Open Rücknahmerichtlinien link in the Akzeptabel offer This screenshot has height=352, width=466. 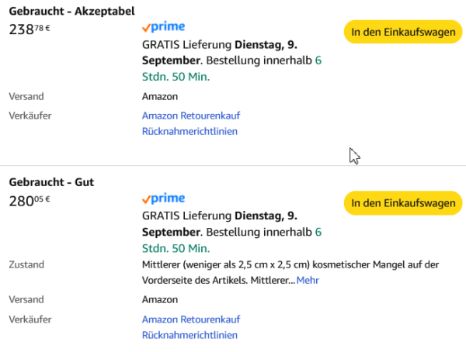190,131
